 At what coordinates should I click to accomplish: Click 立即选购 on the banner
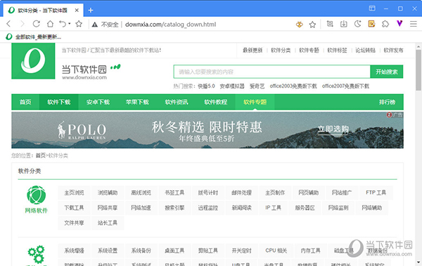pyautogui.click(x=333, y=129)
